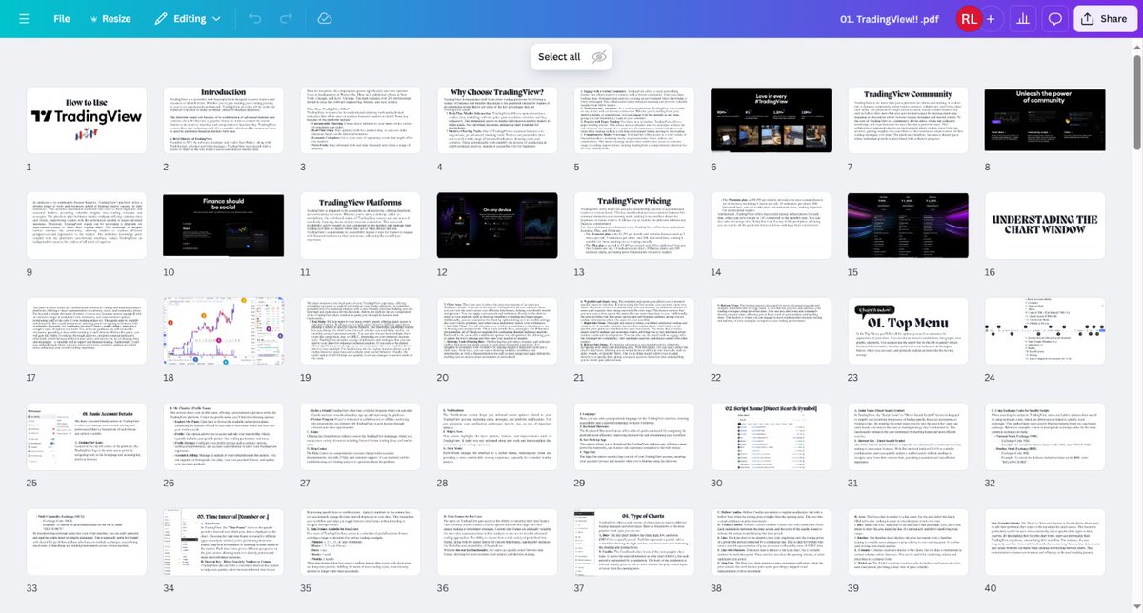Select page 3 thumbnail
The height and width of the screenshot is (613, 1143).
click(x=360, y=120)
